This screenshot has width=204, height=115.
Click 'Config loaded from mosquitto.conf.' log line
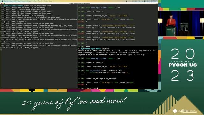tap(23, 10)
